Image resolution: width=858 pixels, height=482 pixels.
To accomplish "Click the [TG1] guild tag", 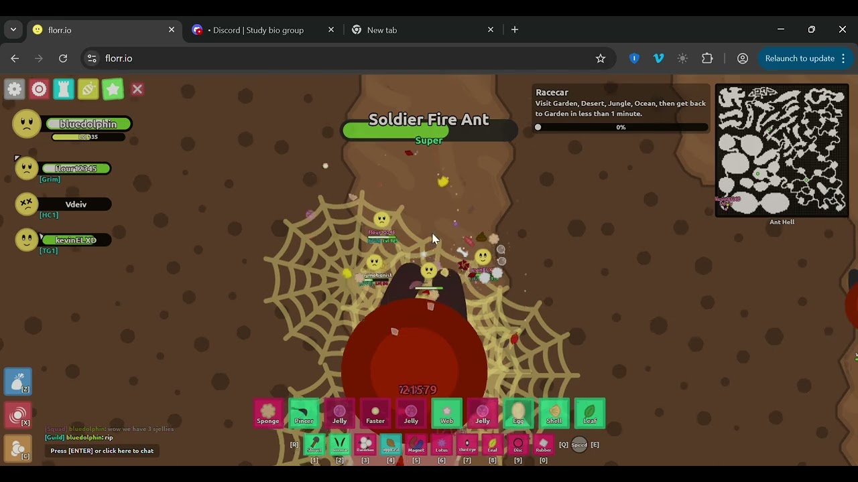I will (x=49, y=250).
